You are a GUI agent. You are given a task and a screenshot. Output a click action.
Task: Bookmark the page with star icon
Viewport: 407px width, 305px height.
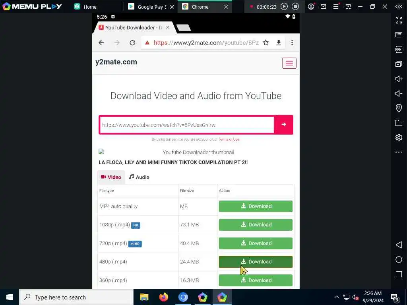pyautogui.click(x=266, y=42)
